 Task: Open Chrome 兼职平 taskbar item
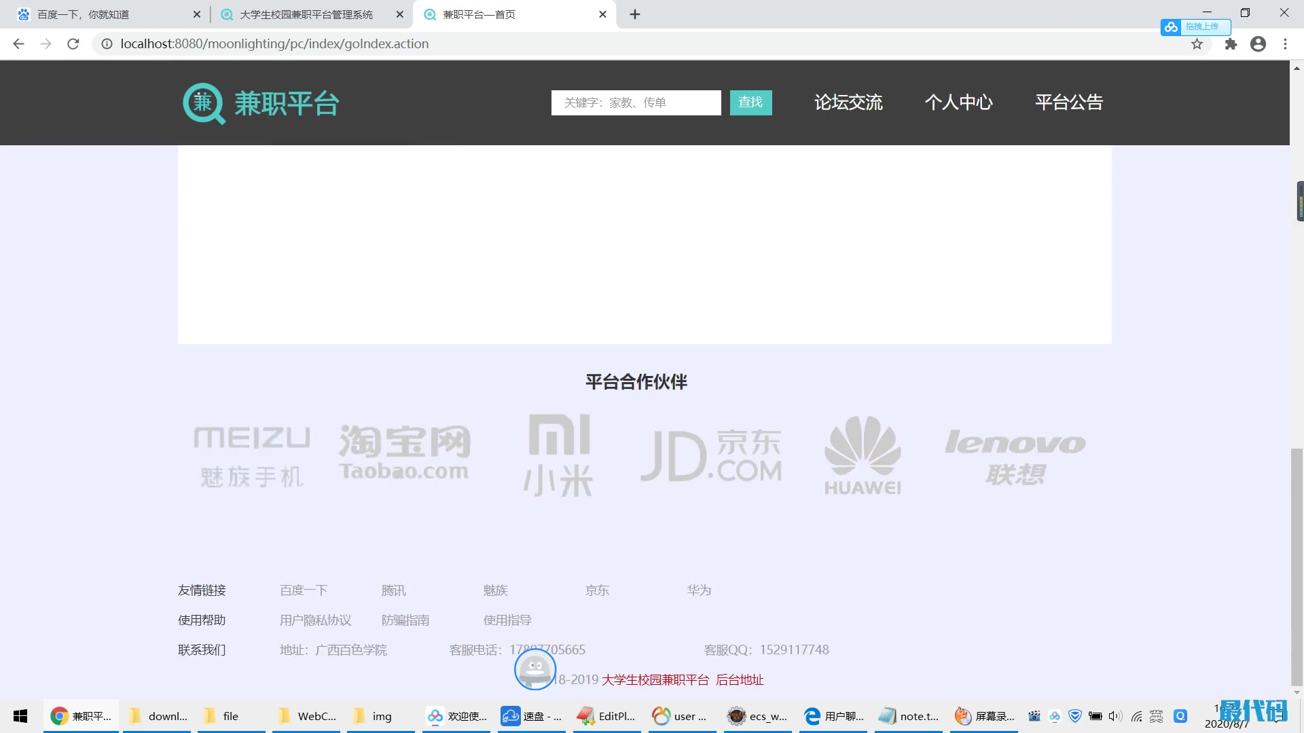tap(81, 716)
